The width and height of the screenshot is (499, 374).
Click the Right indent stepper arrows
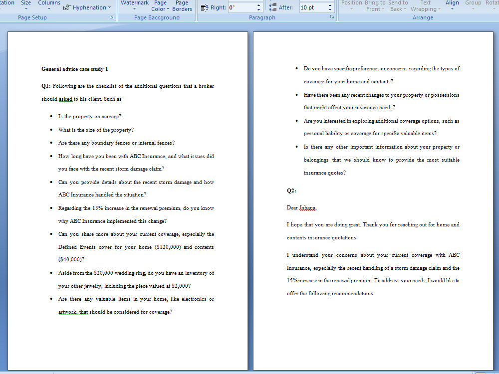coord(258,7)
